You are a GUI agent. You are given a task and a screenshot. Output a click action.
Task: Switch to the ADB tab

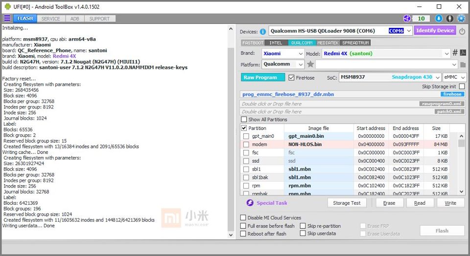pos(75,19)
